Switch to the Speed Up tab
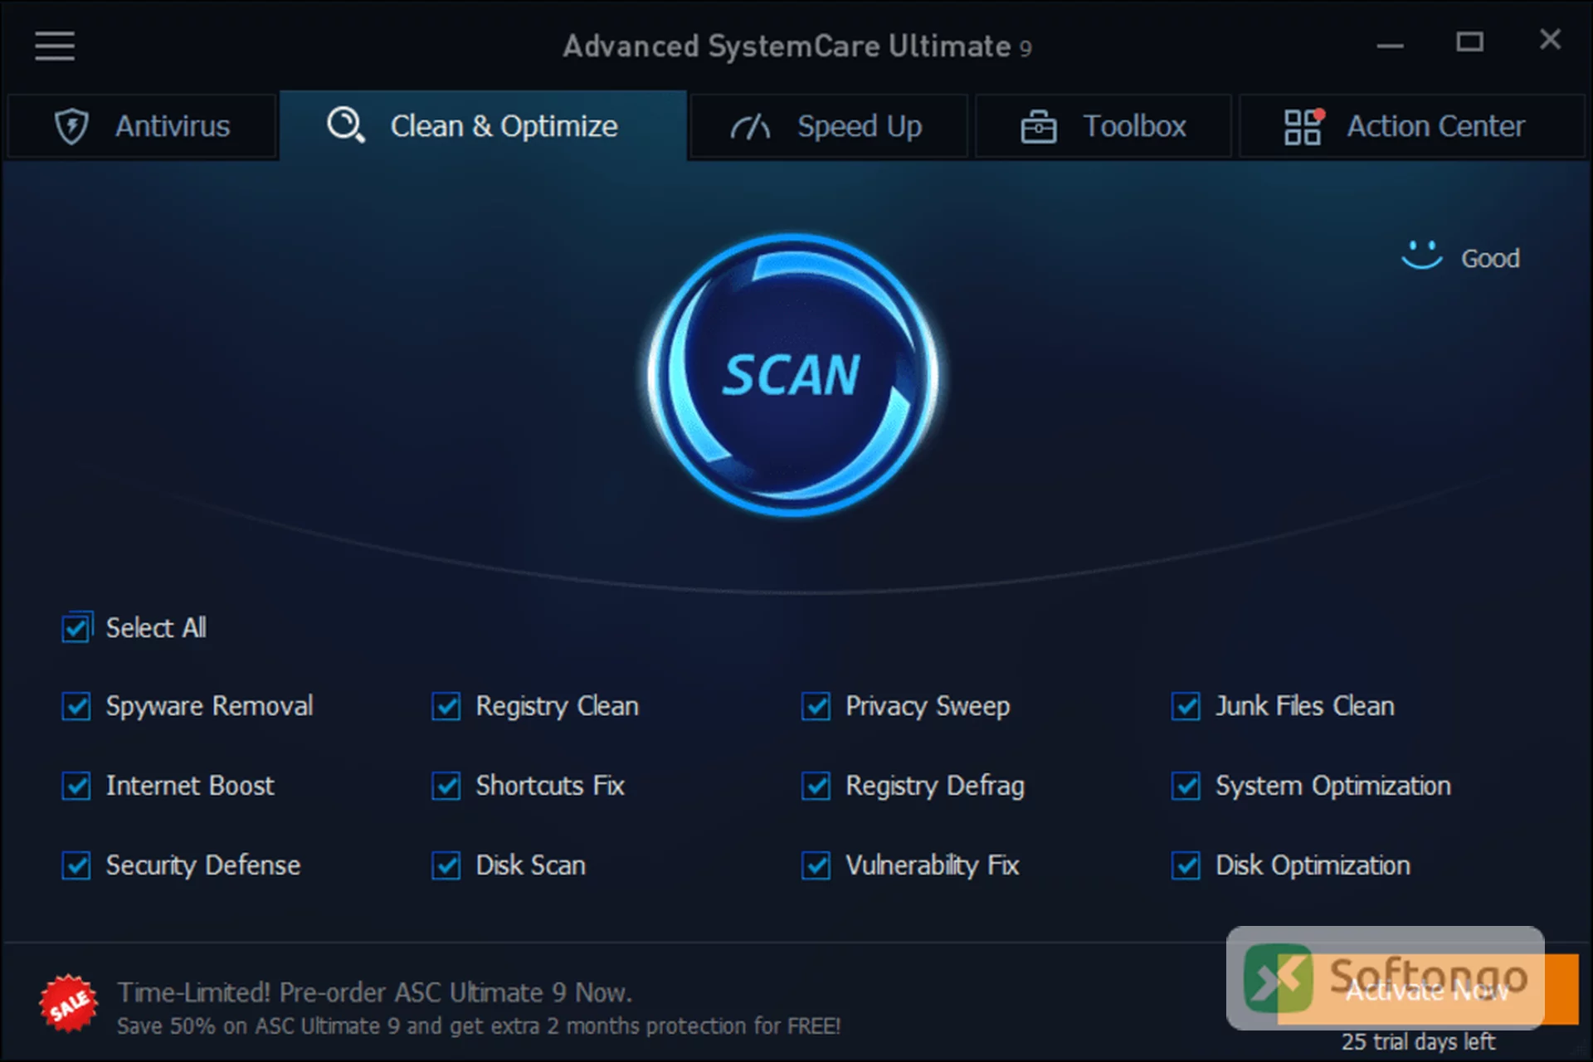Image resolution: width=1593 pixels, height=1062 pixels. pos(829,126)
